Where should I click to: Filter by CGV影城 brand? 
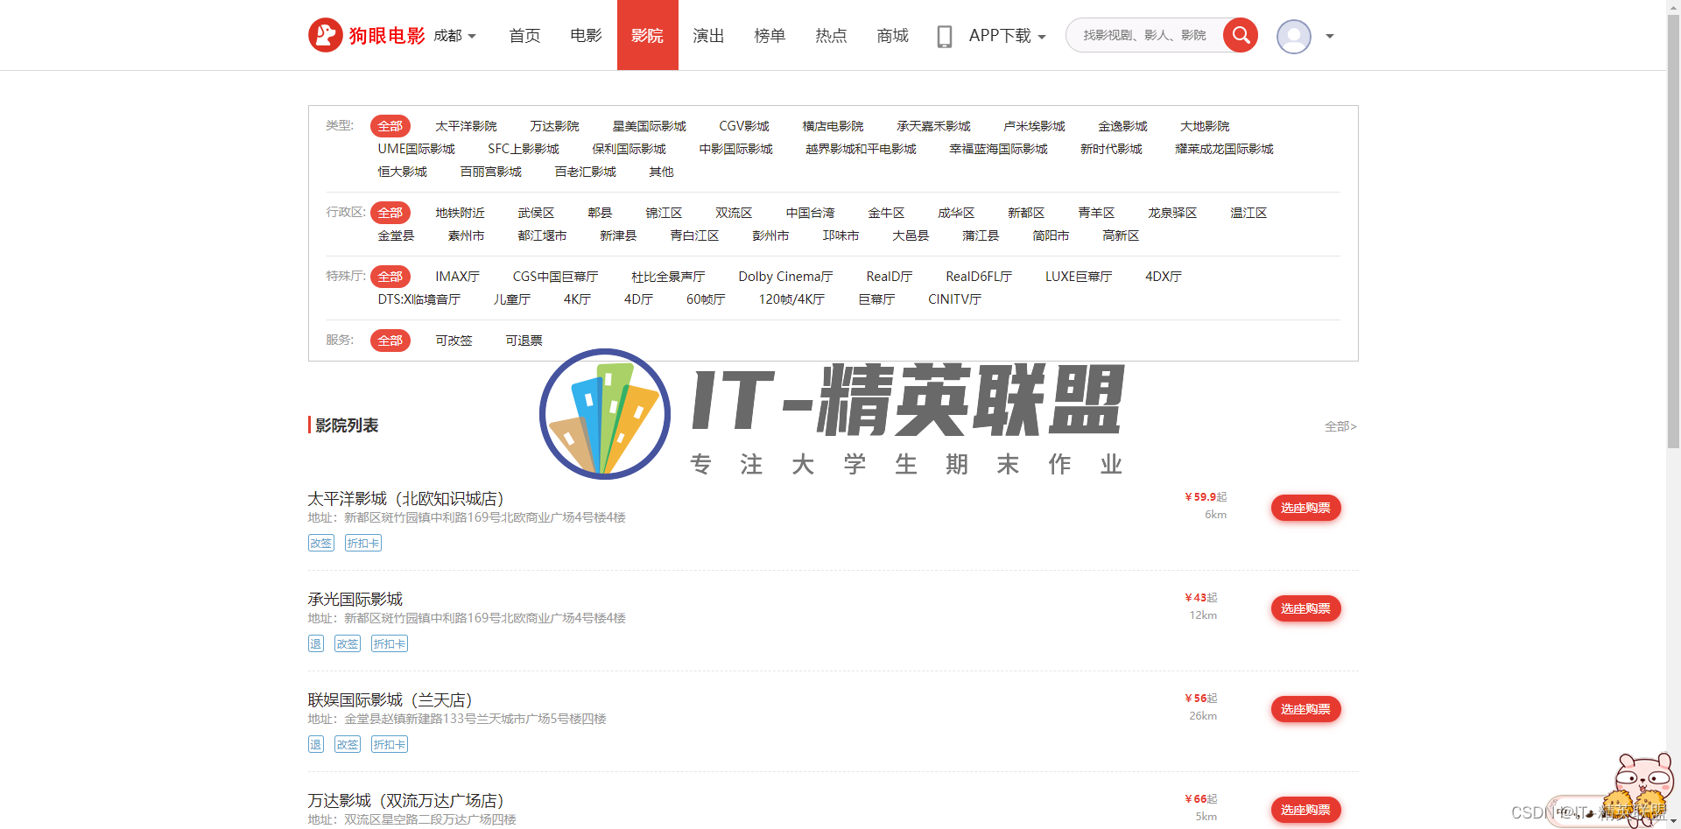point(744,126)
